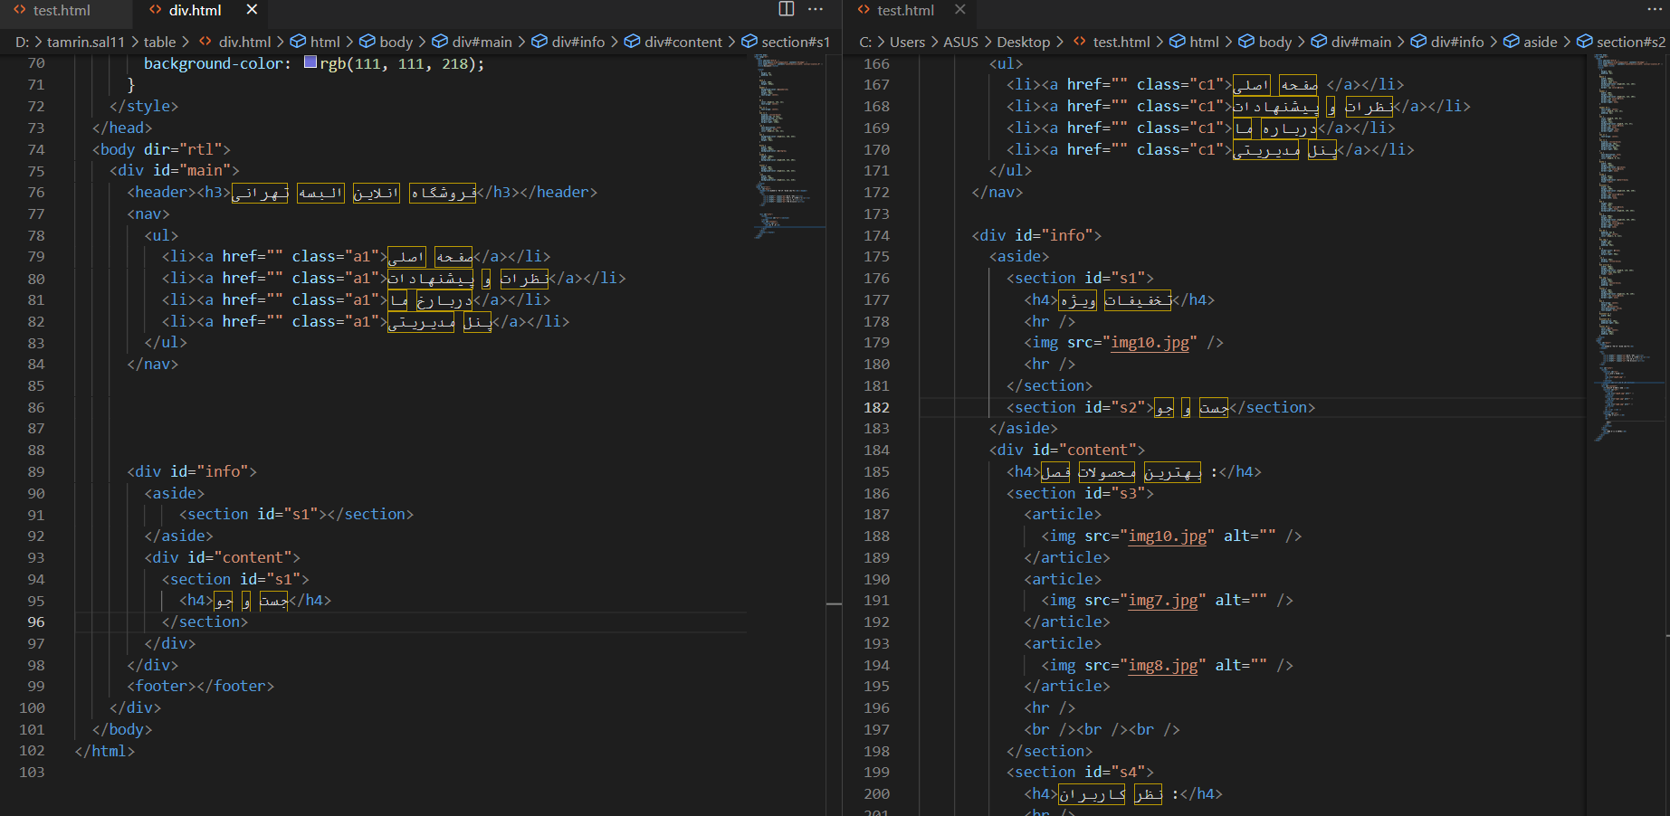Viewport: 1670px width, 816px height.
Task: Click 'ASUS' in right breadcrumb
Action: pos(960,42)
